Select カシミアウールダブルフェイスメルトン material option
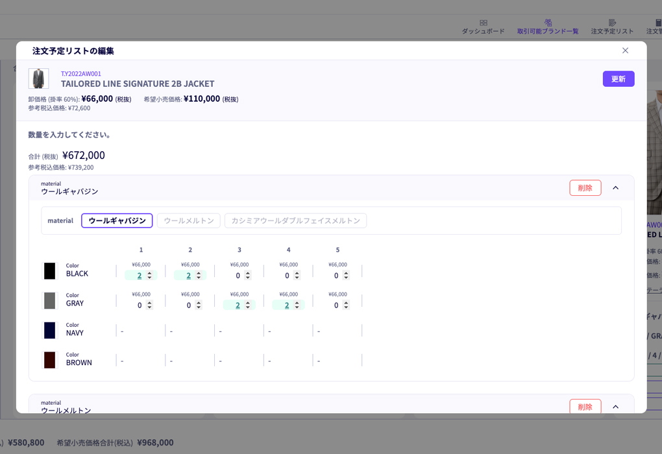Screen dimensions: 662x454 pos(295,221)
